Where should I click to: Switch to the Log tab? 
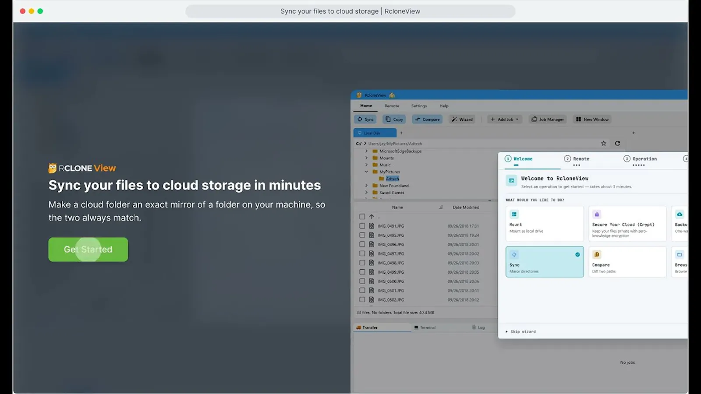click(478, 327)
